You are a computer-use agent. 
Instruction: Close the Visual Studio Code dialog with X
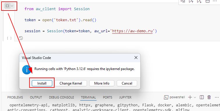pyautogui.click(x=136, y=58)
